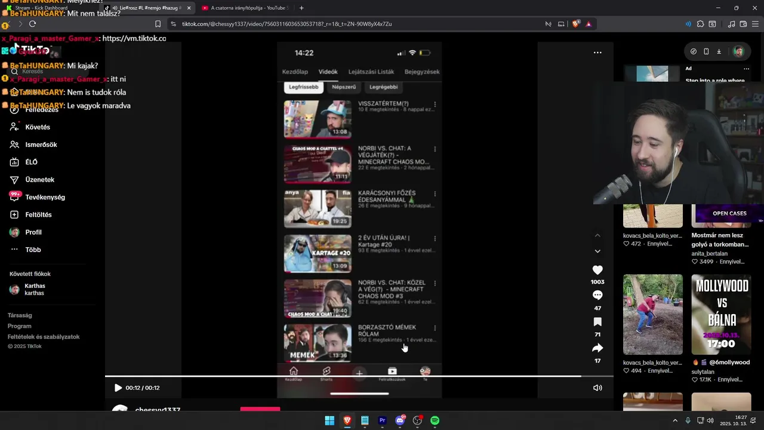The image size is (764, 430).
Task: Open Üzenetek in TikTok sidebar
Action: coord(39,180)
